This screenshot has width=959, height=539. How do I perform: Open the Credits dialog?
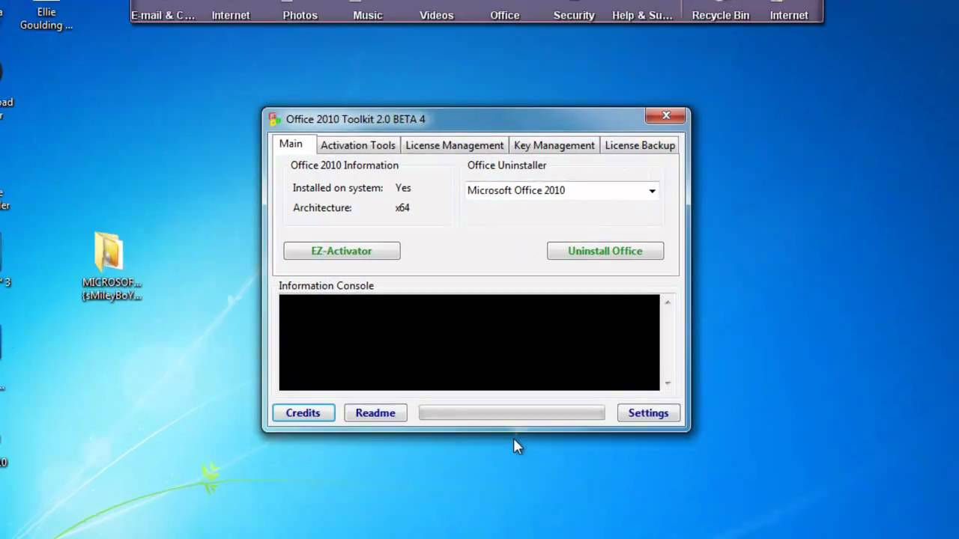point(303,412)
